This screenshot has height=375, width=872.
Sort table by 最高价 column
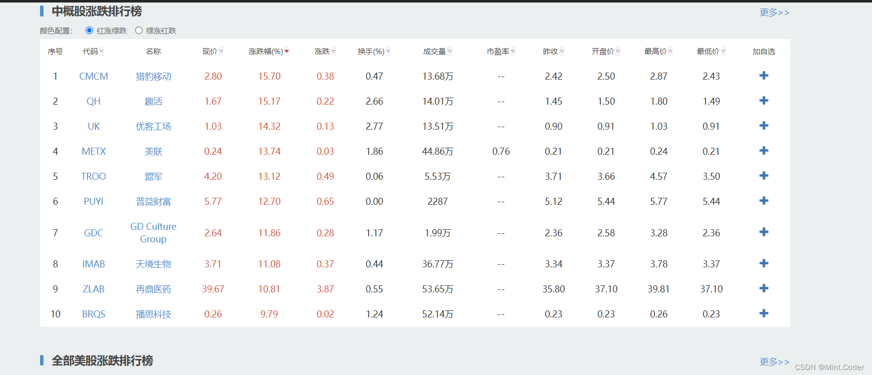[658, 52]
